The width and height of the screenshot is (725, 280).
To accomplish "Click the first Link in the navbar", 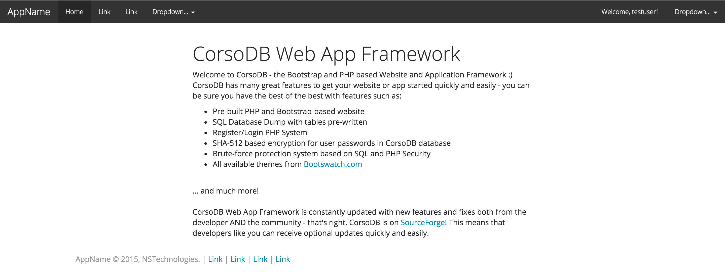I will (104, 12).
